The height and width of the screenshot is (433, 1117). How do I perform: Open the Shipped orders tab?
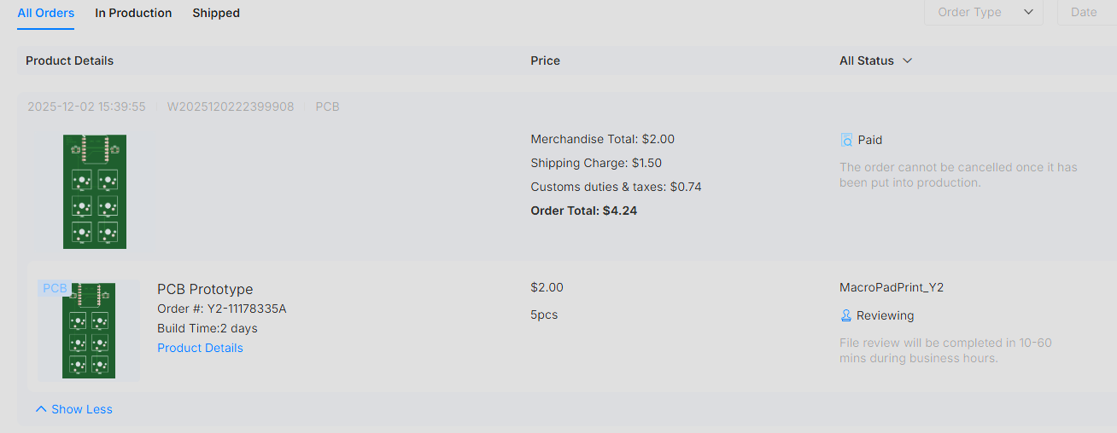216,13
